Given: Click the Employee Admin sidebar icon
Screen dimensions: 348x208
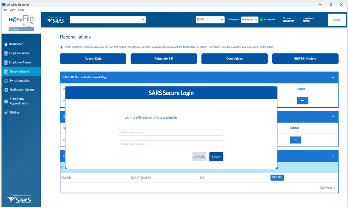Looking at the screenshot, I should pyautogui.click(x=6, y=62).
